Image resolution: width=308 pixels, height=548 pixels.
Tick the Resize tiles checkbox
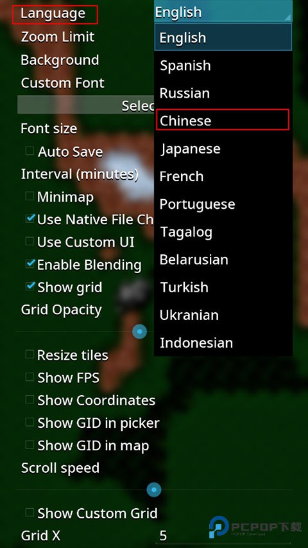pyautogui.click(x=30, y=355)
